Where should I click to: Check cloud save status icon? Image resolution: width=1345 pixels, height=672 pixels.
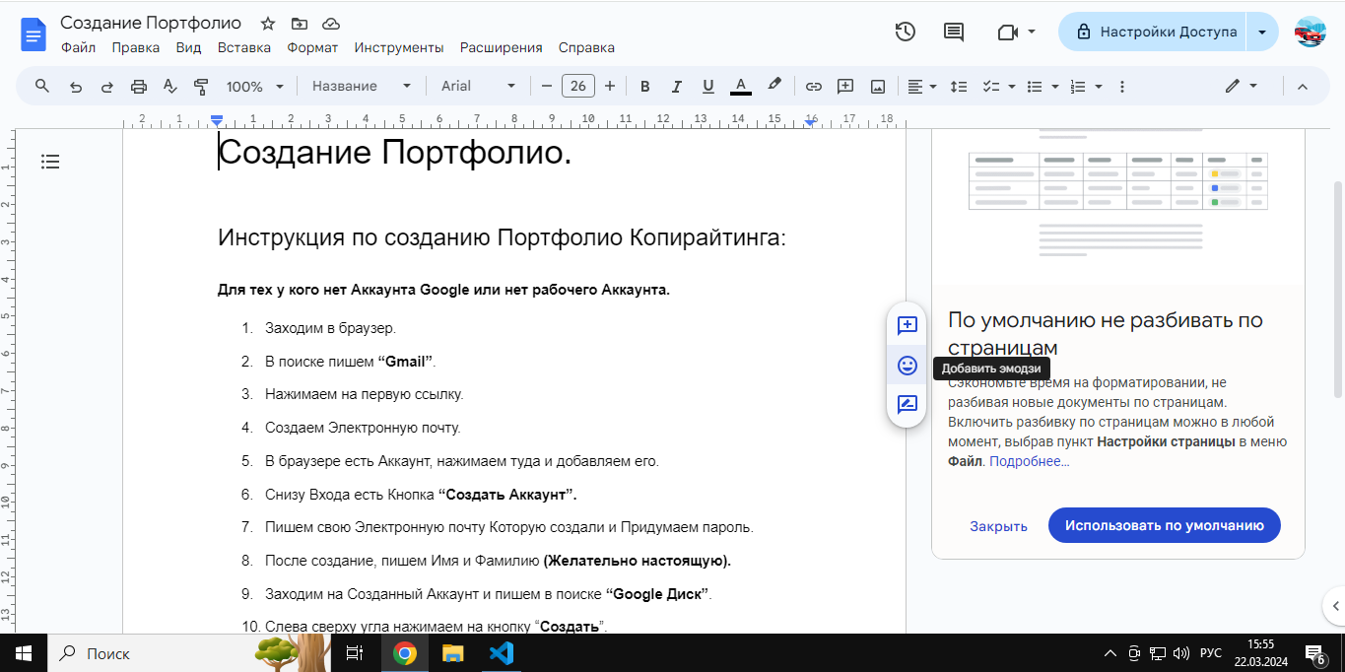tap(331, 24)
